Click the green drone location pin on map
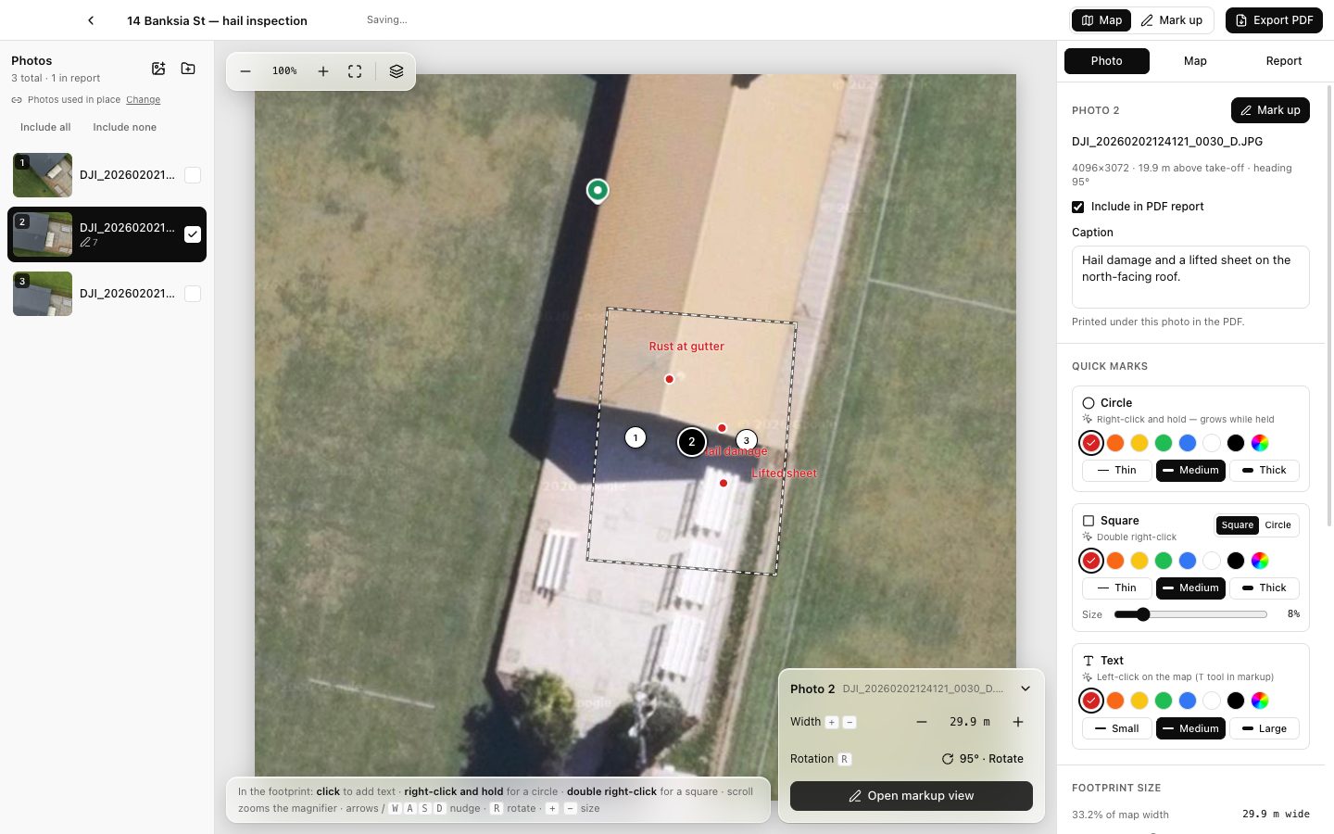 598,191
